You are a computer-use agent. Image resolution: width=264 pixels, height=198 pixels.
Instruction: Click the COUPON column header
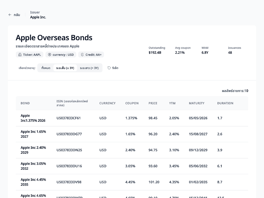tap(132, 103)
